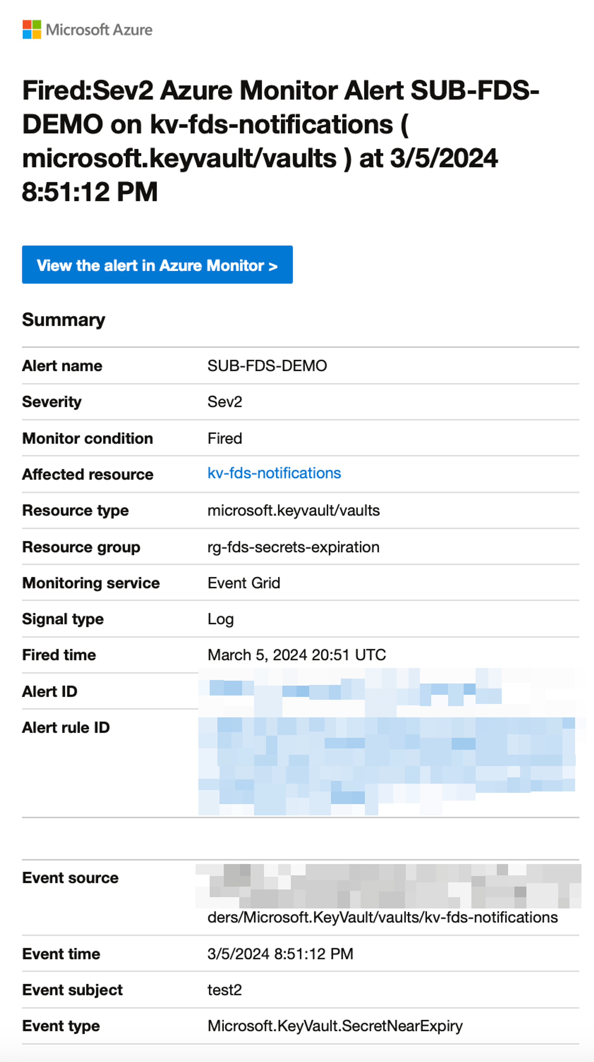
Task: Select the 'SUB-FDS-DEMO' alert name value
Action: [x=267, y=366]
